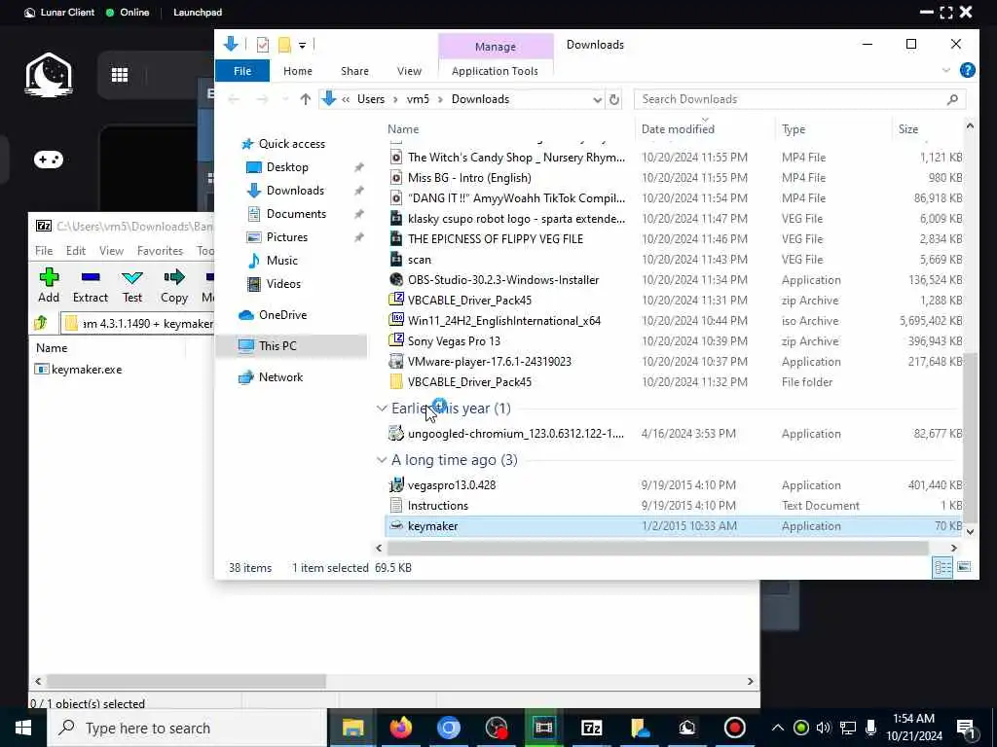This screenshot has width=997, height=747.
Task: Open the notification center icon
Action: point(967,728)
